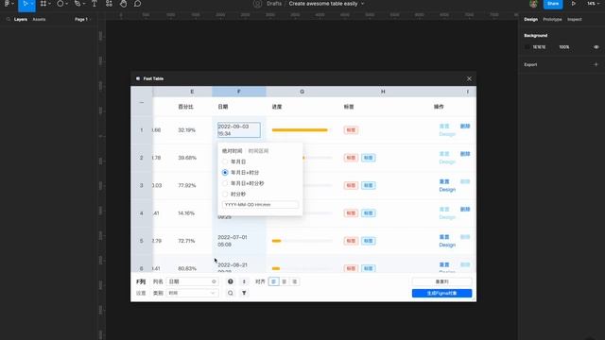The image size is (605, 340).
Task: Search layers with the magnifier icon
Action: click(9, 19)
